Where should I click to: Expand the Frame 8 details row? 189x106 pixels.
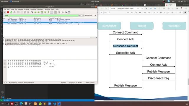coord(4,39)
